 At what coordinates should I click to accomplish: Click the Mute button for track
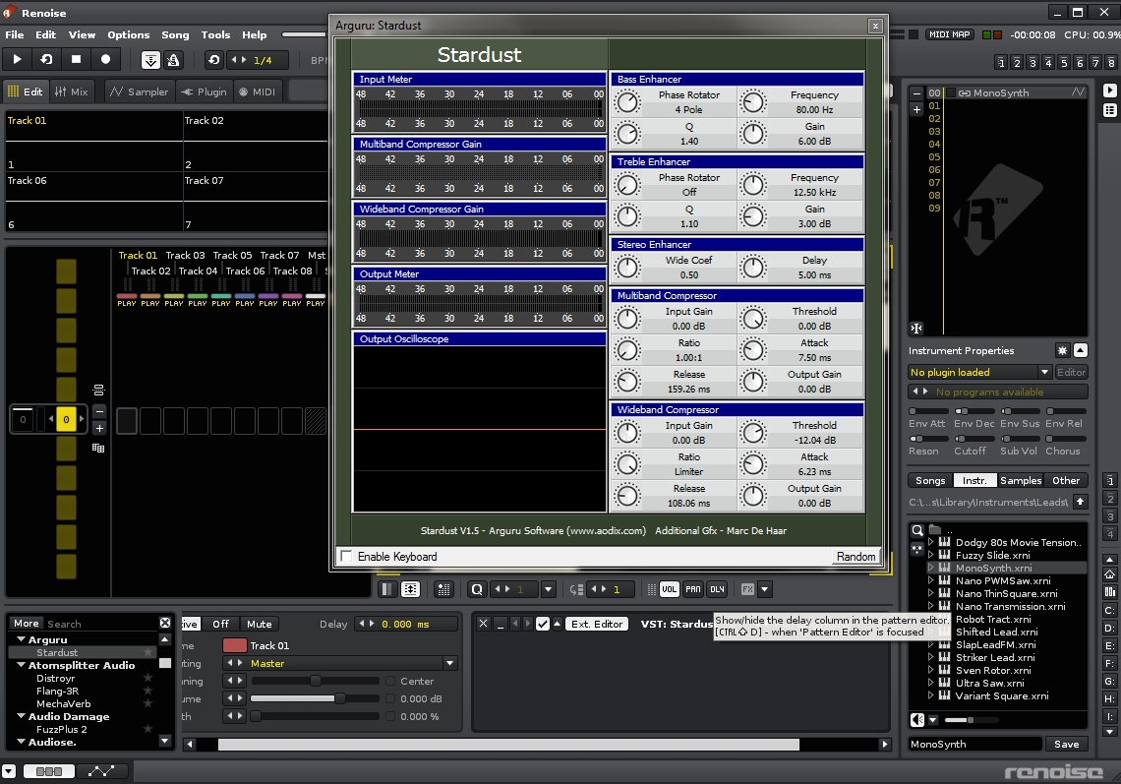tap(259, 624)
